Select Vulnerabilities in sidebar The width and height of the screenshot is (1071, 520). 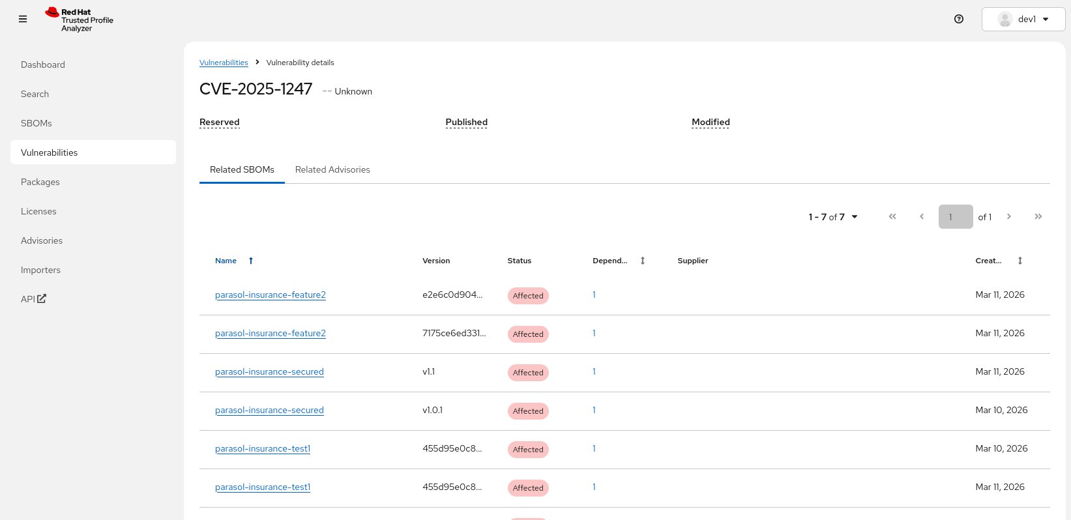(93, 152)
